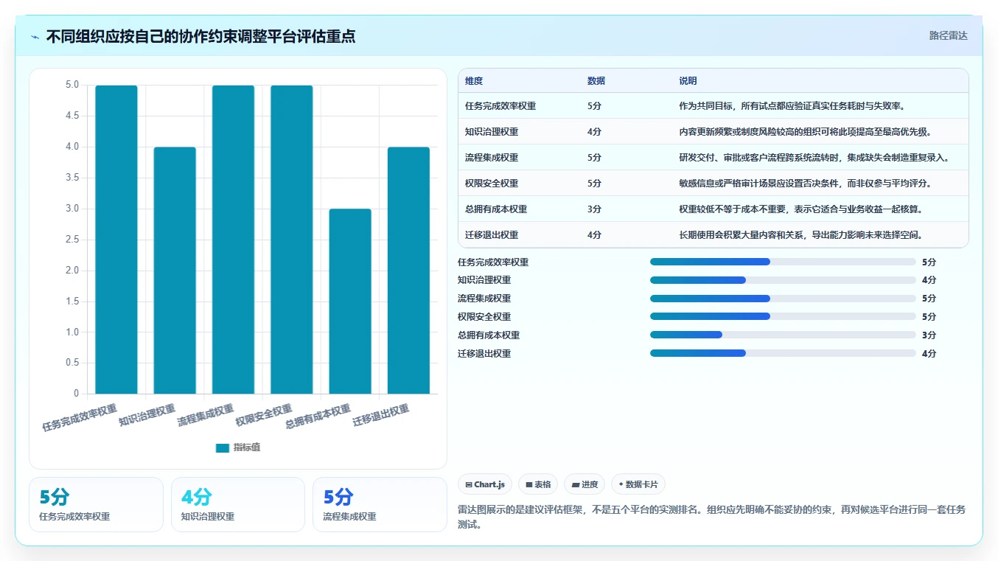Viewport: 998px width, 561px height.
Task: Click the 知识治理权重 label in the progress list
Action: (x=484, y=280)
